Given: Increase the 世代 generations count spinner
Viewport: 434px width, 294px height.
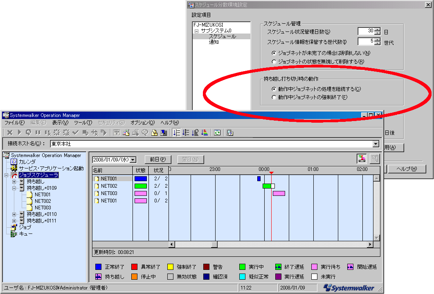Looking at the screenshot, I should (378, 40).
